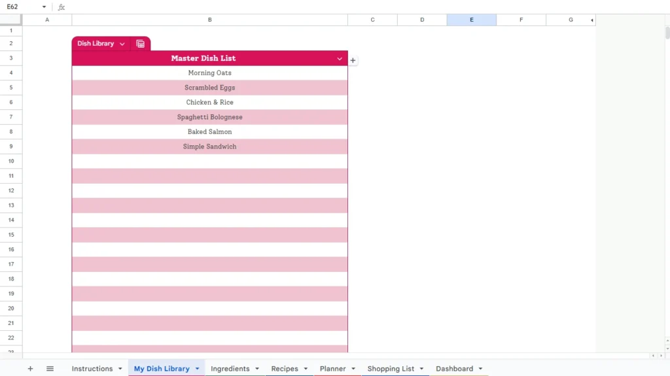This screenshot has width=670, height=376.
Task: Select the Spaghetti Bolognese cell
Action: point(210,117)
